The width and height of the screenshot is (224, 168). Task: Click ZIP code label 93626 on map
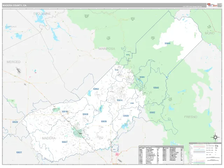[126, 116]
